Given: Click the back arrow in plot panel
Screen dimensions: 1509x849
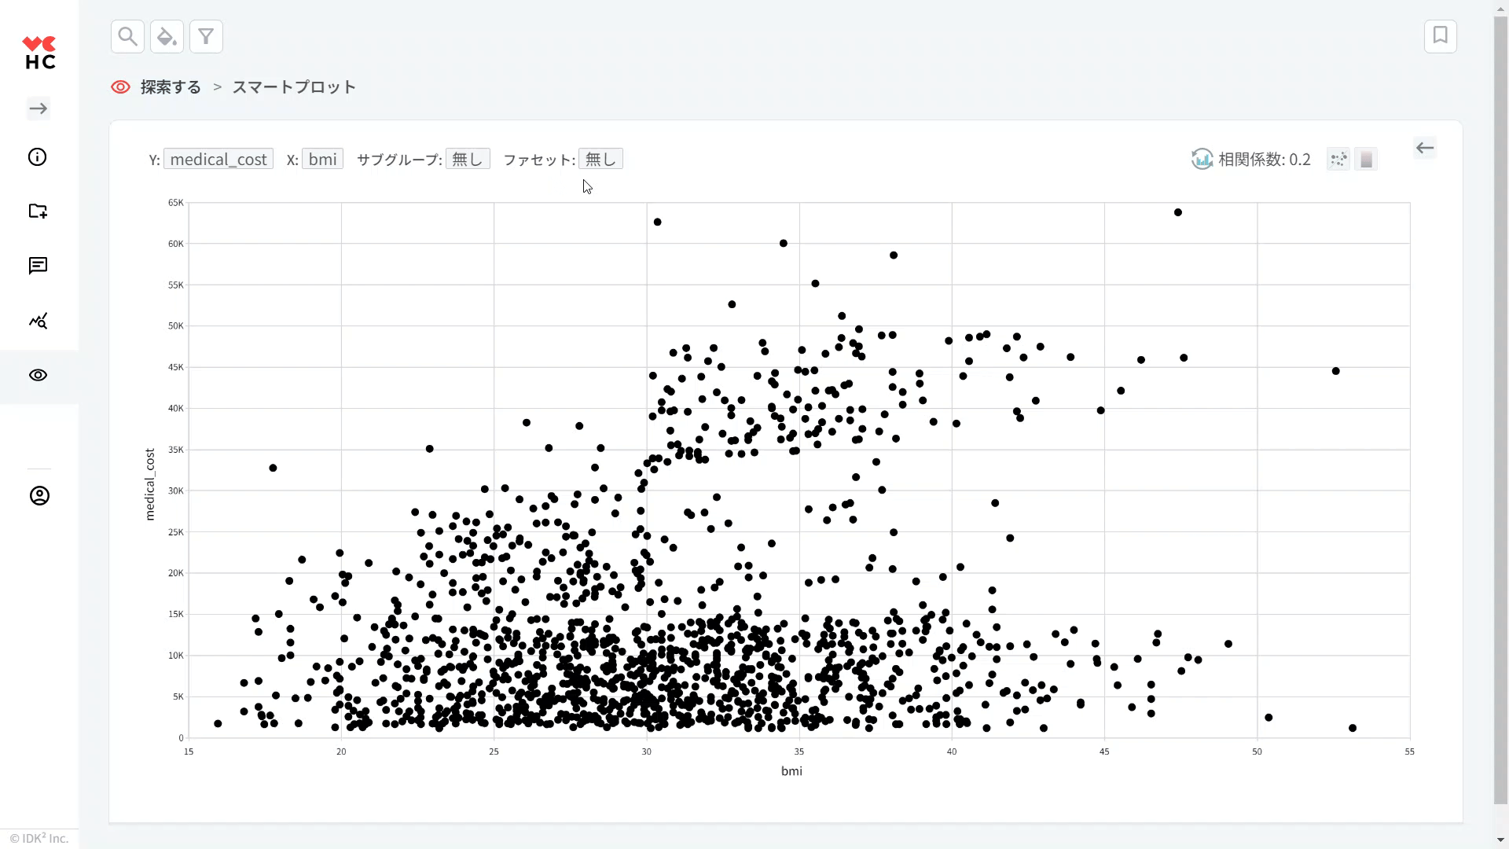Looking at the screenshot, I should click(1425, 148).
